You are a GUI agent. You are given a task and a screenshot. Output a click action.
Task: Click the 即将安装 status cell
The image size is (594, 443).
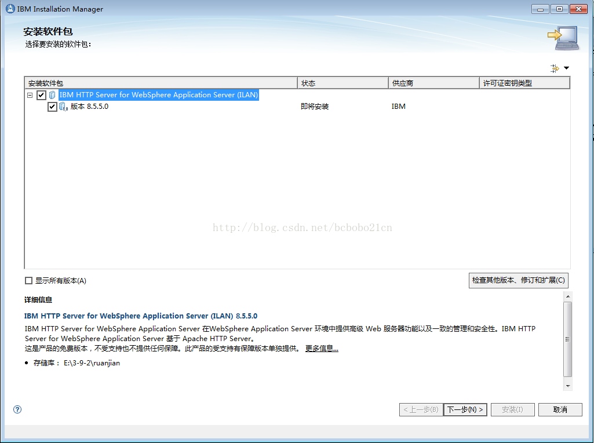point(315,107)
